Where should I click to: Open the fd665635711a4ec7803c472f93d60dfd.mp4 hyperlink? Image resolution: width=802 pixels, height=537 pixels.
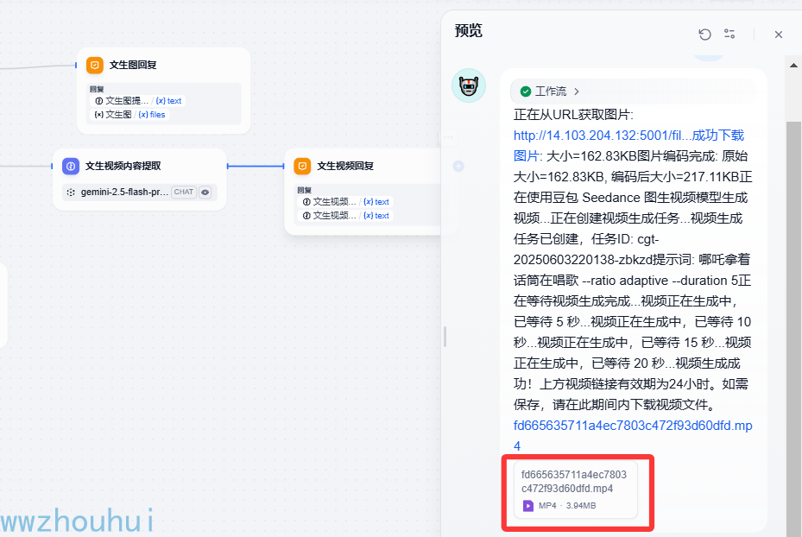click(x=633, y=435)
